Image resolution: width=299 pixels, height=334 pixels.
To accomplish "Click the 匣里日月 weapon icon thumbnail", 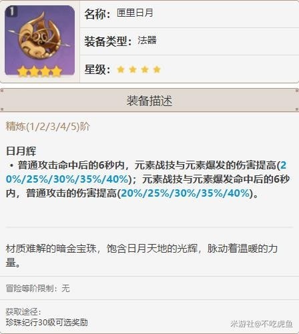I will pos(39,40).
